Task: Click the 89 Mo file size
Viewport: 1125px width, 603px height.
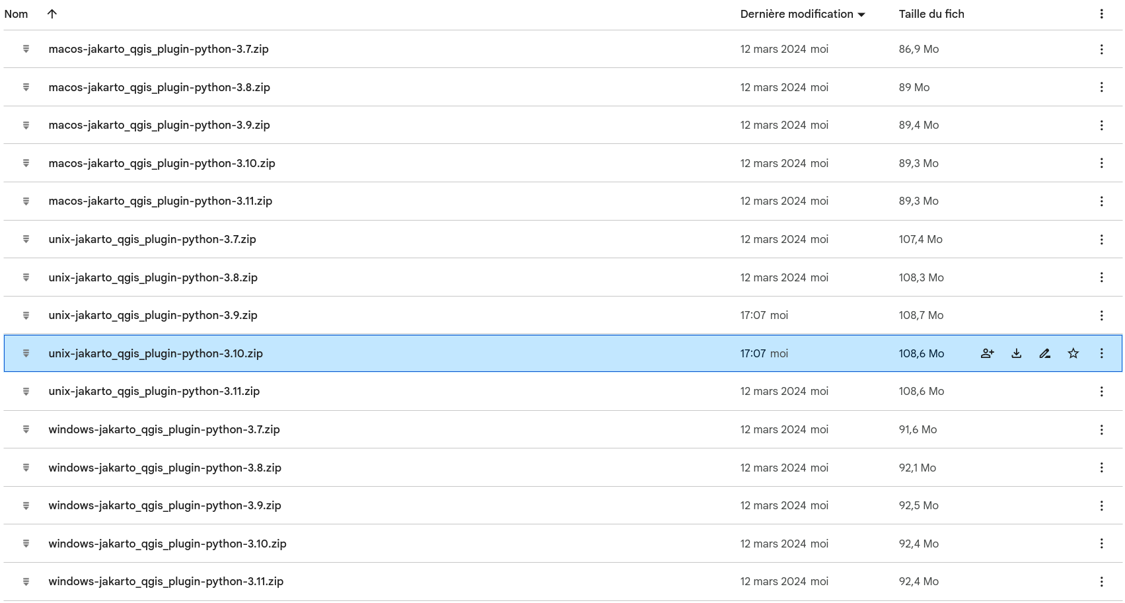Action: point(914,87)
